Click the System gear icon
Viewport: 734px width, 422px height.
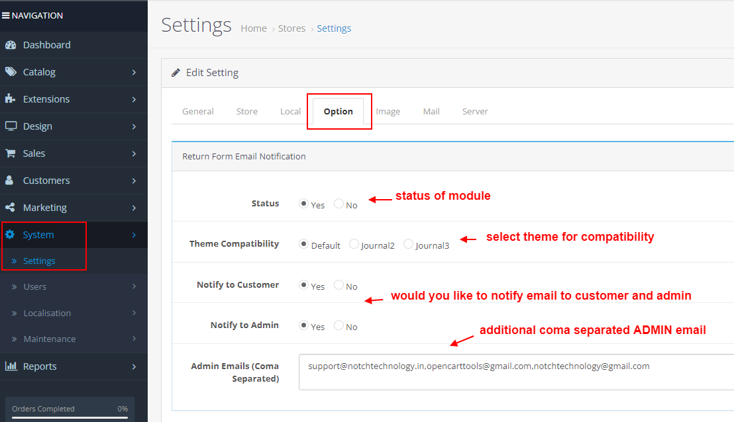(12, 234)
